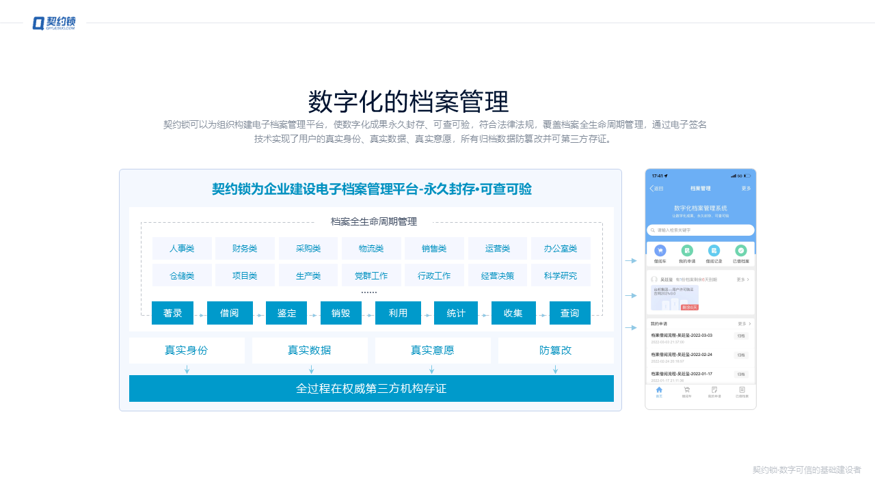875x492 pixels.
Task: Click 归档 for the 2022-01-17 request
Action: 741,374
